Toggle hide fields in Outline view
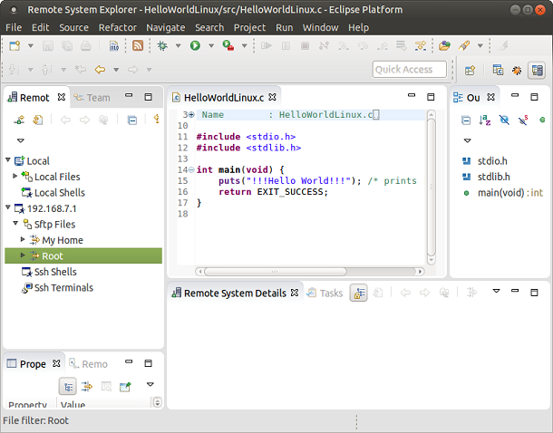The height and width of the screenshot is (433, 553). click(x=504, y=120)
